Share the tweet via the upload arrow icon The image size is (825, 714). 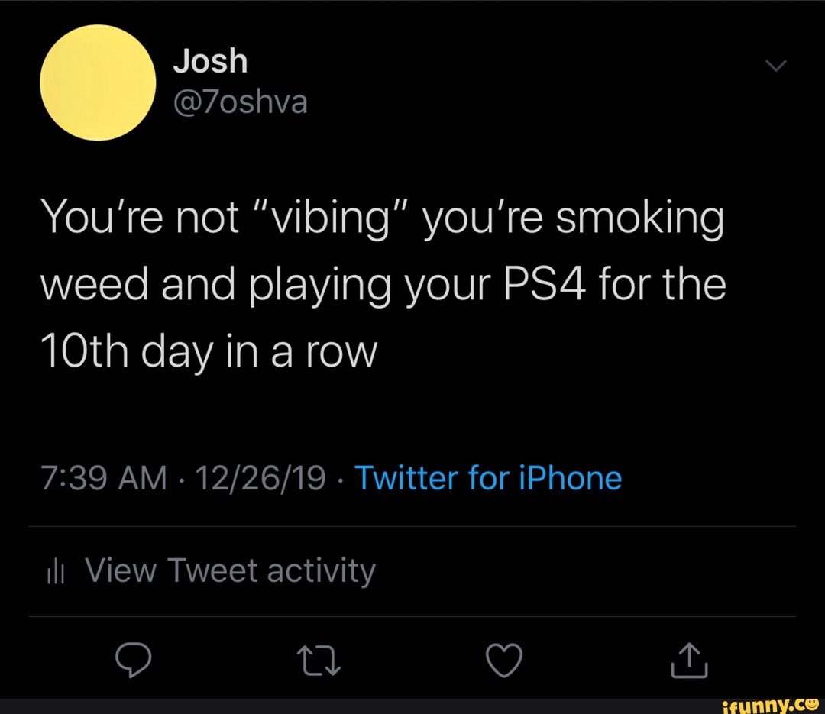coord(688,661)
